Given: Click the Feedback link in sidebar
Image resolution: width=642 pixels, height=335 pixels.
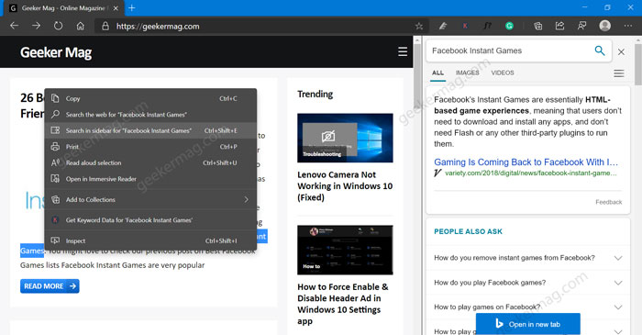Looking at the screenshot, I should [x=608, y=202].
